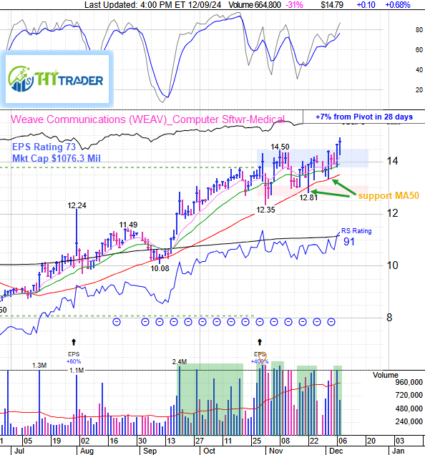The height and width of the screenshot is (455, 425).
Task: Click the 12.35 low price label
Action: (265, 210)
